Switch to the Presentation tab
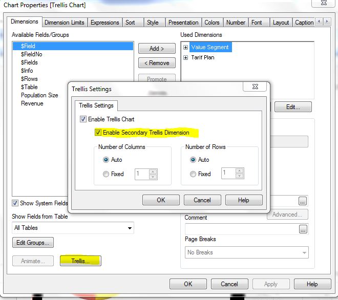This screenshot has height=300, width=338. [183, 23]
